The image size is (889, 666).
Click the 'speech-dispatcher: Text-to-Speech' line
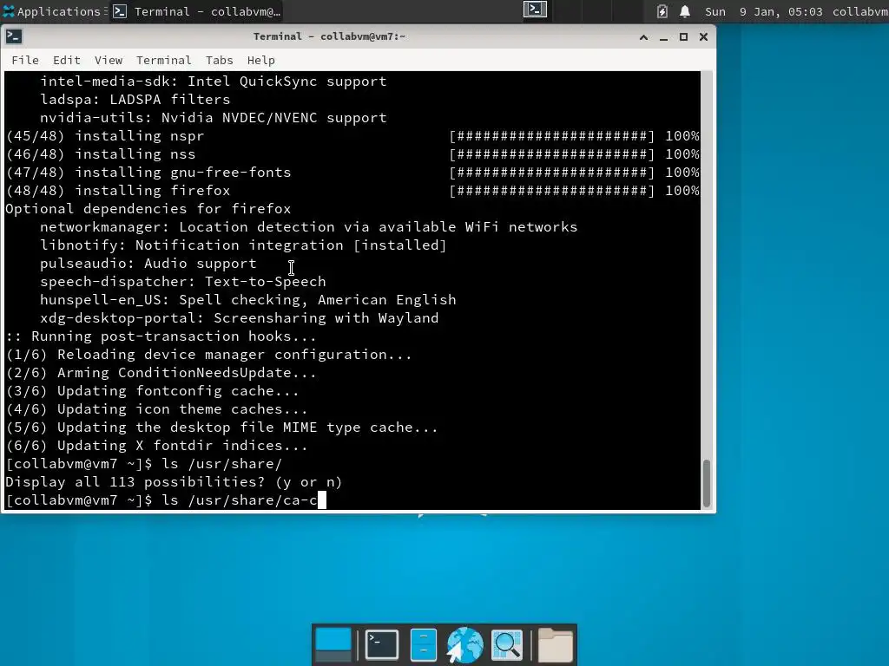coord(182,282)
